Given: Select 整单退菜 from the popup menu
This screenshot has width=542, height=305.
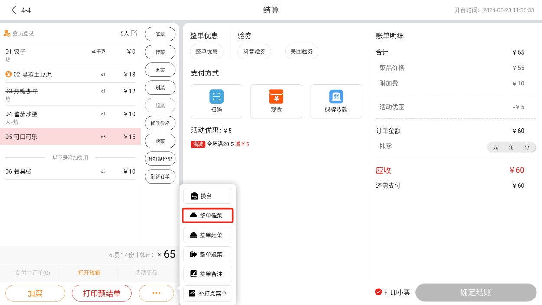Looking at the screenshot, I should click(x=208, y=255).
